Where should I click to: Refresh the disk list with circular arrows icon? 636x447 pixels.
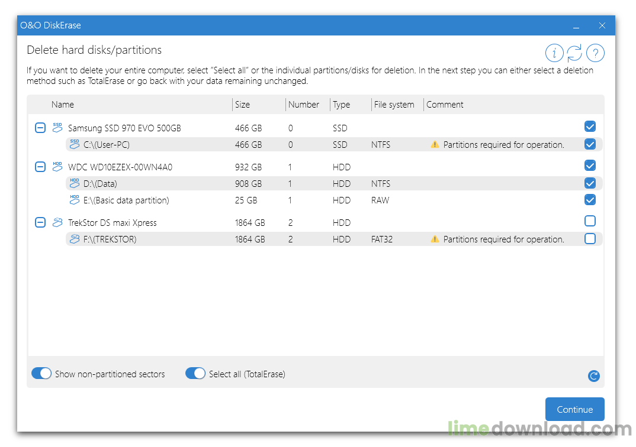click(574, 53)
